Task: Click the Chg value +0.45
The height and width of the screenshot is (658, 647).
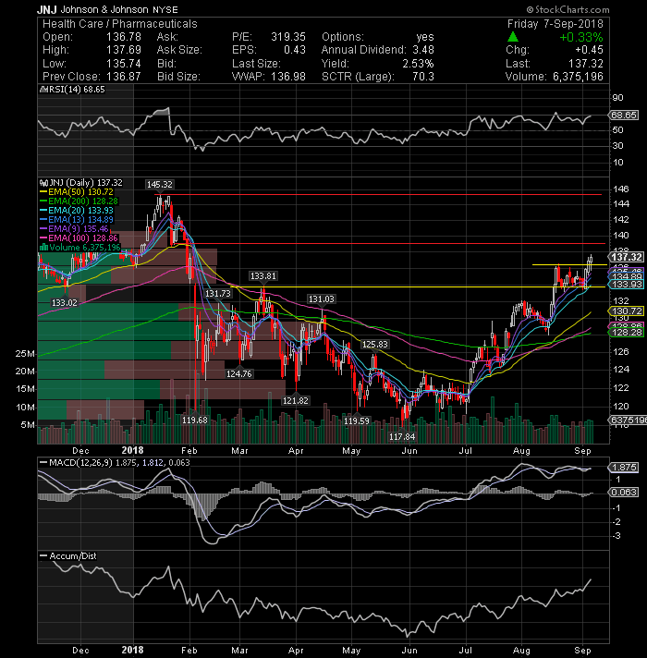Action: [x=589, y=50]
